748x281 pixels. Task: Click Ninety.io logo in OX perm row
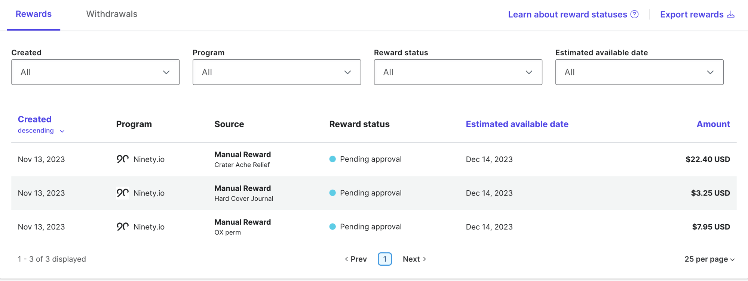tap(122, 227)
